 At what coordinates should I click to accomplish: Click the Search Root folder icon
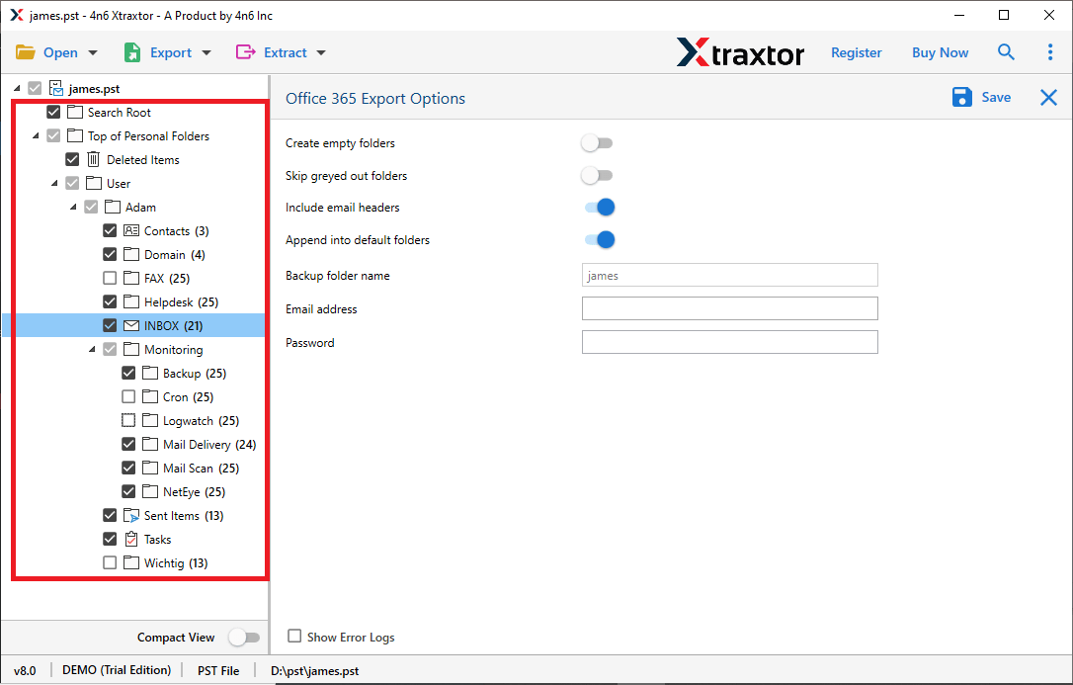(x=75, y=113)
